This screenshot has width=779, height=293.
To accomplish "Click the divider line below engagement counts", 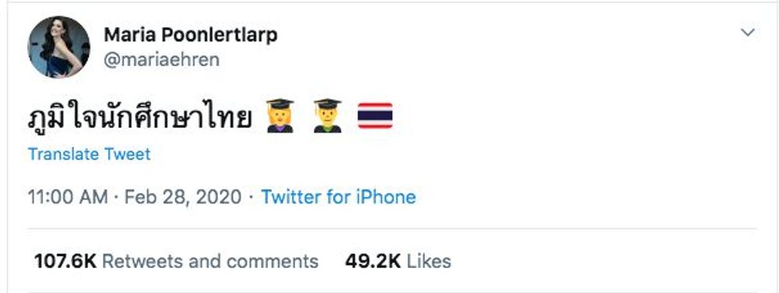I will tap(392, 292).
